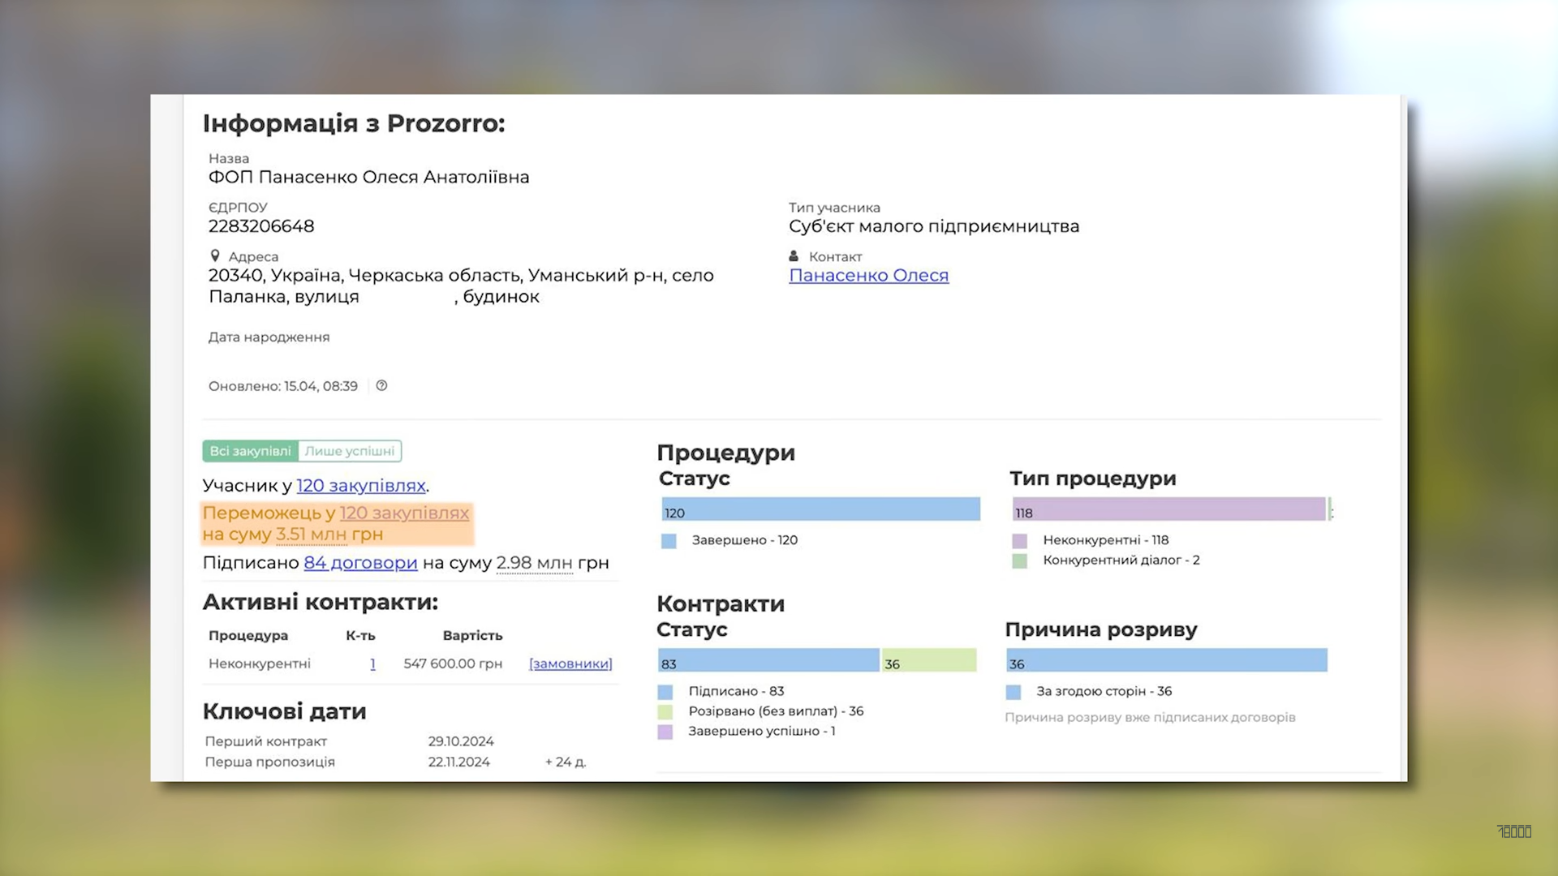
Task: Click the help question mark icon
Action: pos(381,386)
